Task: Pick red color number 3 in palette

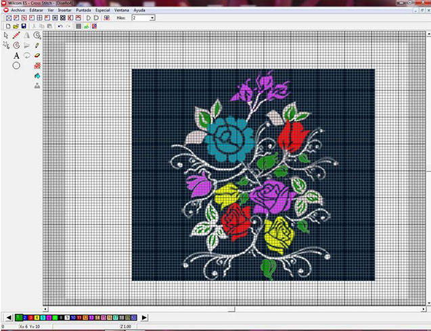Action: (x=31, y=317)
